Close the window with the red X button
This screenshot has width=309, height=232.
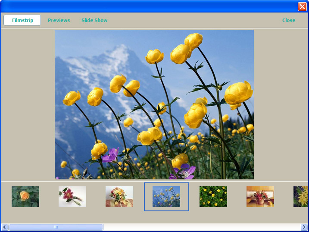(x=302, y=6)
